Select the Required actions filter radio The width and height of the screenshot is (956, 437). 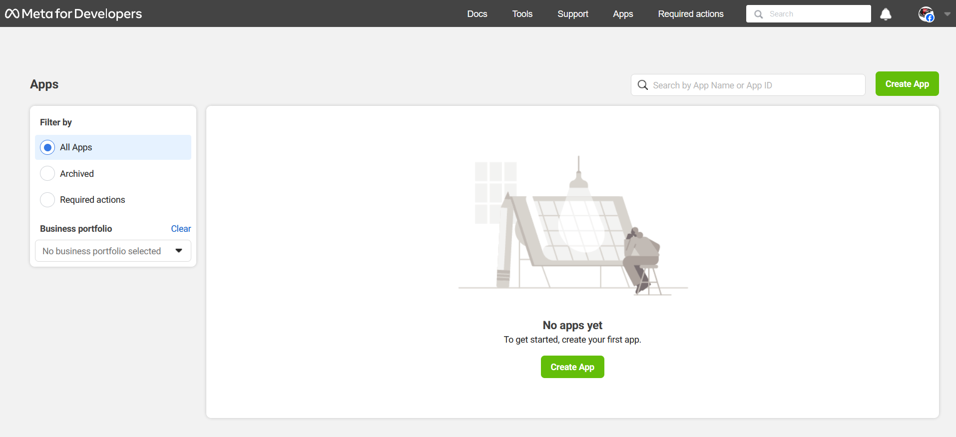47,200
